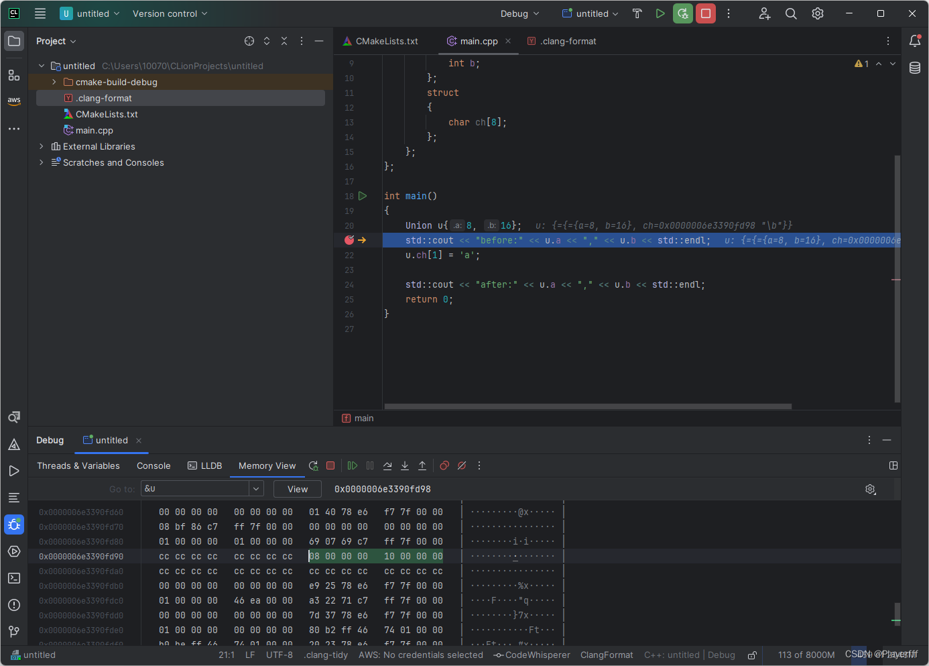Open the Git tool window in left sidebar
929x666 pixels.
[14, 632]
